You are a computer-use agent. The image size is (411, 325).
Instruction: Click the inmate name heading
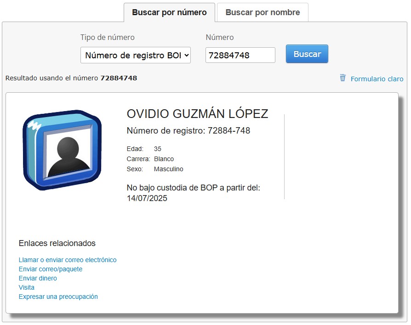(197, 114)
